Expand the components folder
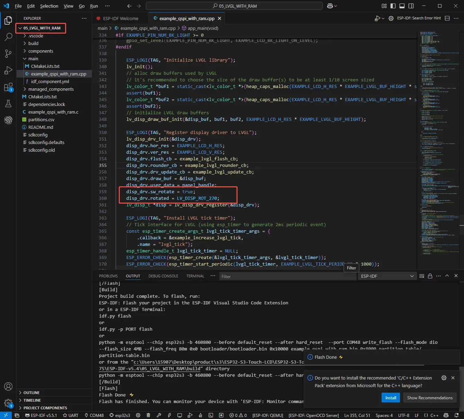The height and width of the screenshot is (419, 464). coord(41,51)
